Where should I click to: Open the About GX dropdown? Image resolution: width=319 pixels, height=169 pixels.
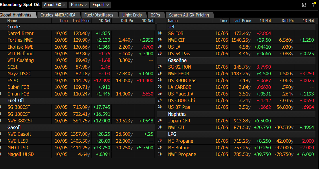[54, 5]
